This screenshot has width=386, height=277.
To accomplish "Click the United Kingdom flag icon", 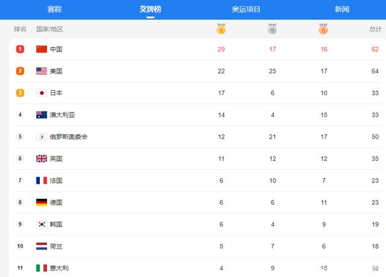I will tap(42, 158).
